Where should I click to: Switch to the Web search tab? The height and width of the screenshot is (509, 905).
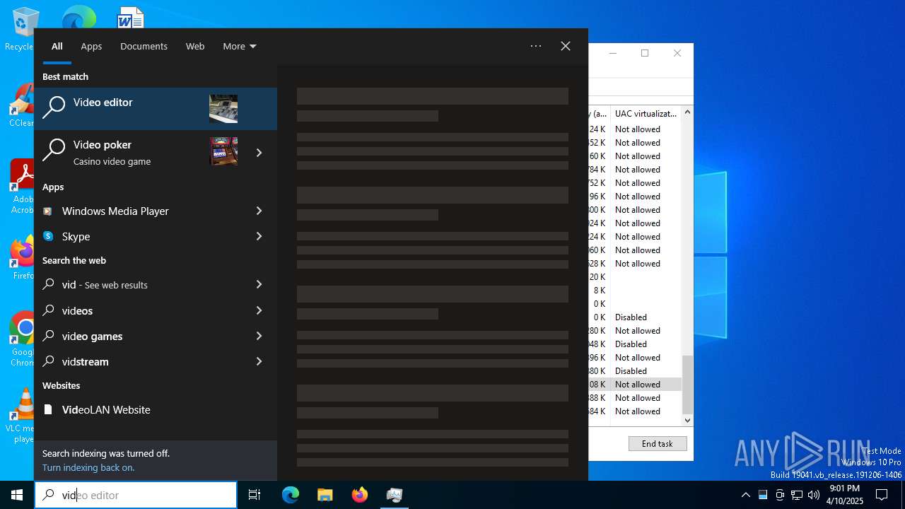(x=195, y=46)
